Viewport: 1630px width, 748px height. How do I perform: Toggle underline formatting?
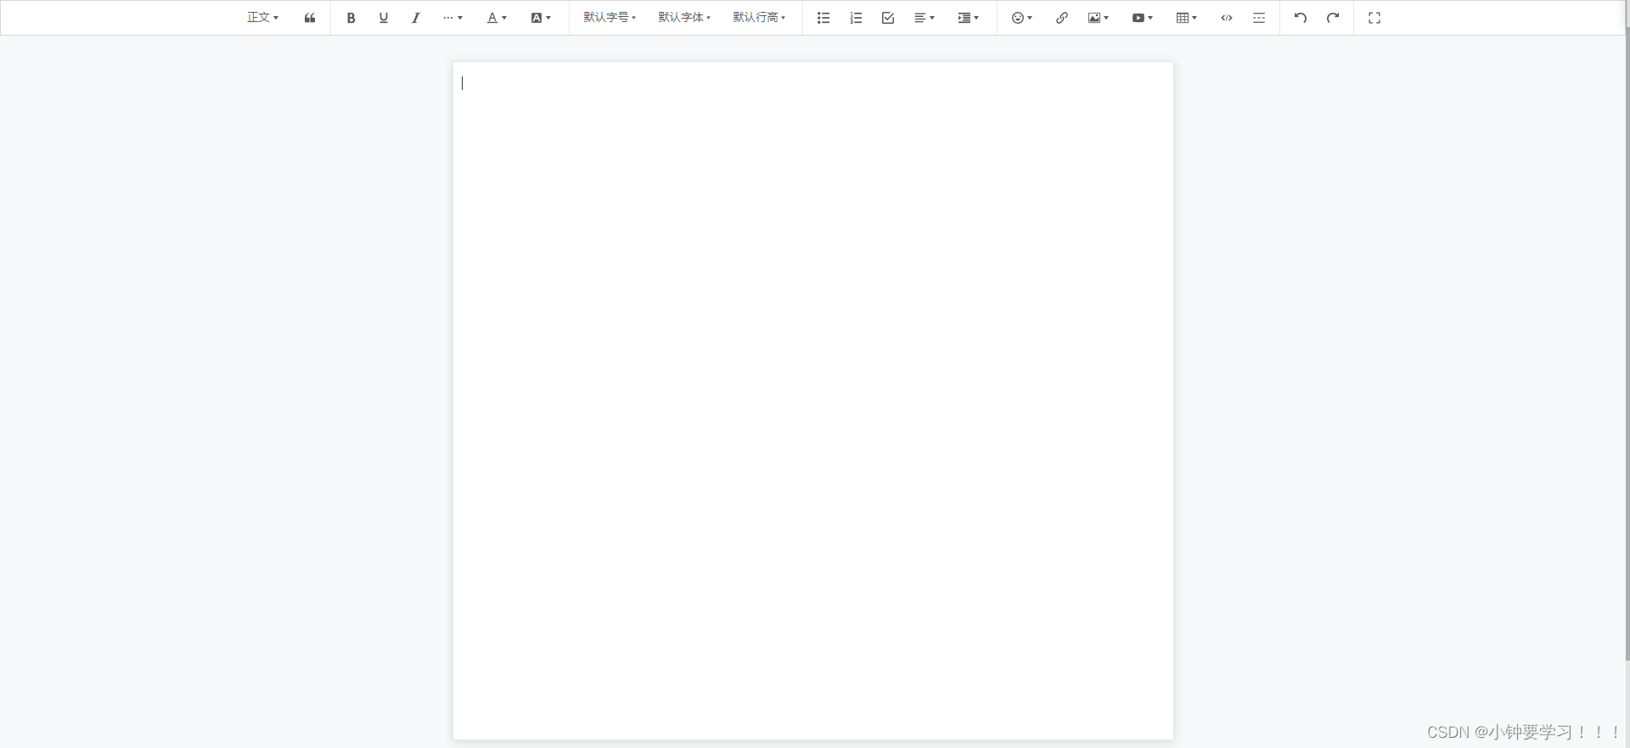(x=383, y=18)
